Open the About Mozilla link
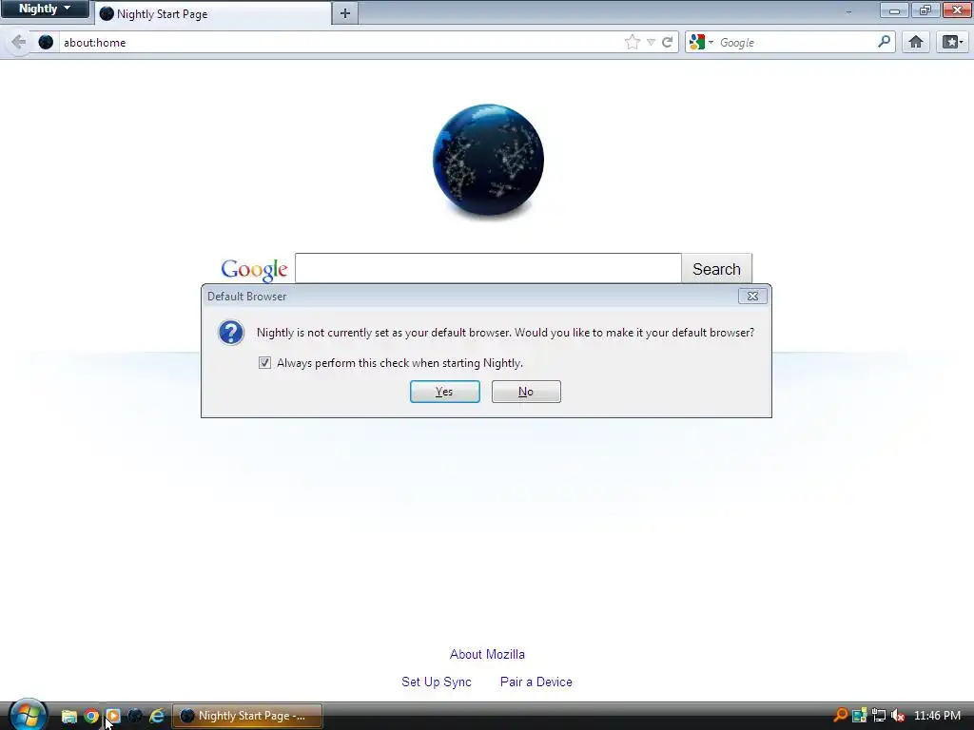974x730 pixels. click(x=487, y=654)
